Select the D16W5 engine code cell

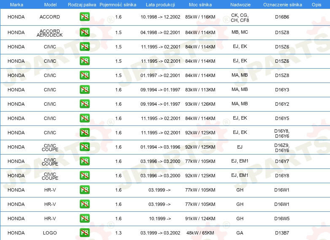click(282, 219)
